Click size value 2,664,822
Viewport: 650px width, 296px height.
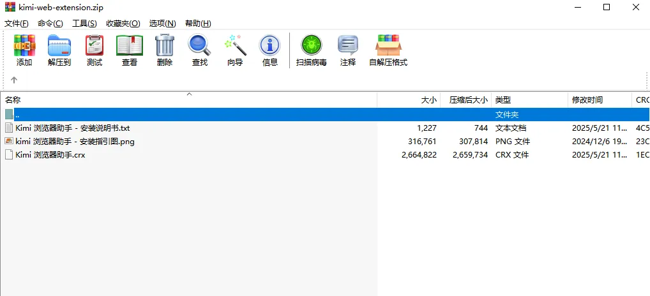tap(419, 155)
